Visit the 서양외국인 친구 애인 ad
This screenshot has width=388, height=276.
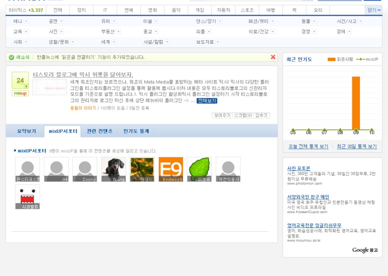point(308,197)
